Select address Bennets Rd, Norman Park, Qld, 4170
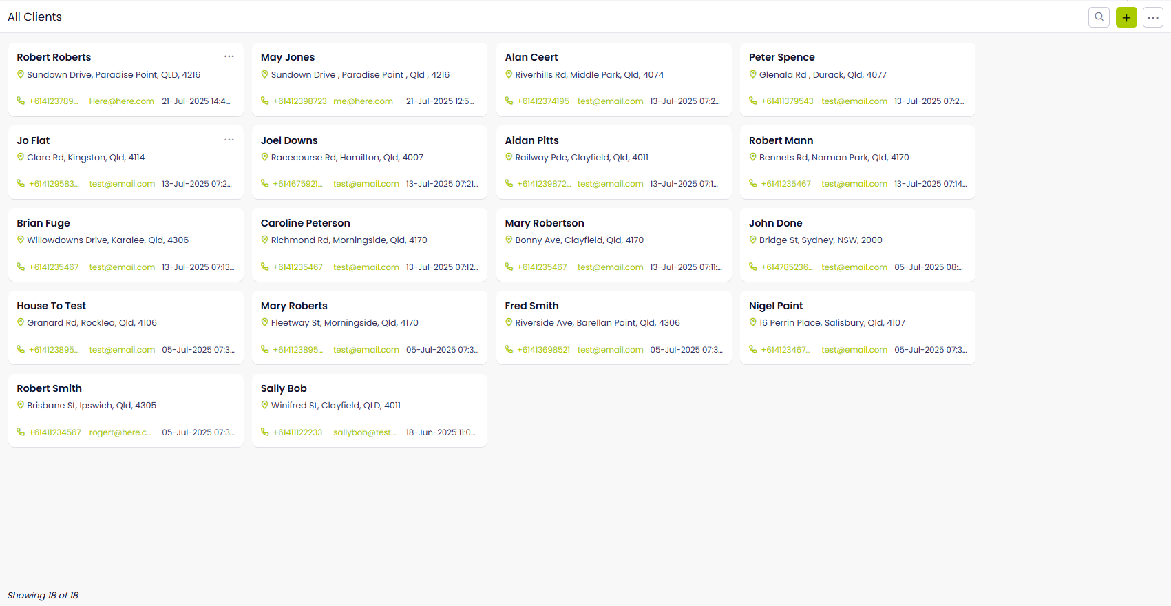1171x606 pixels. (834, 158)
